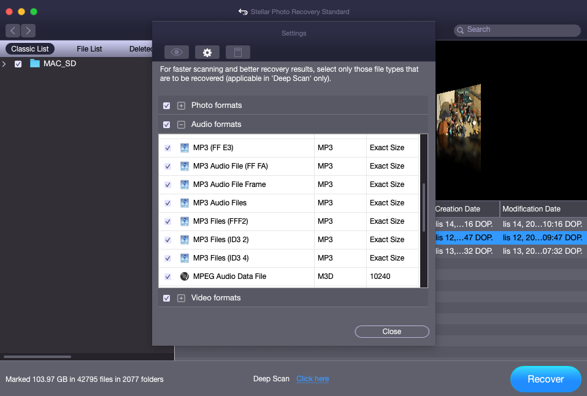Switch to the File List tab
587x396 pixels.
(x=90, y=49)
